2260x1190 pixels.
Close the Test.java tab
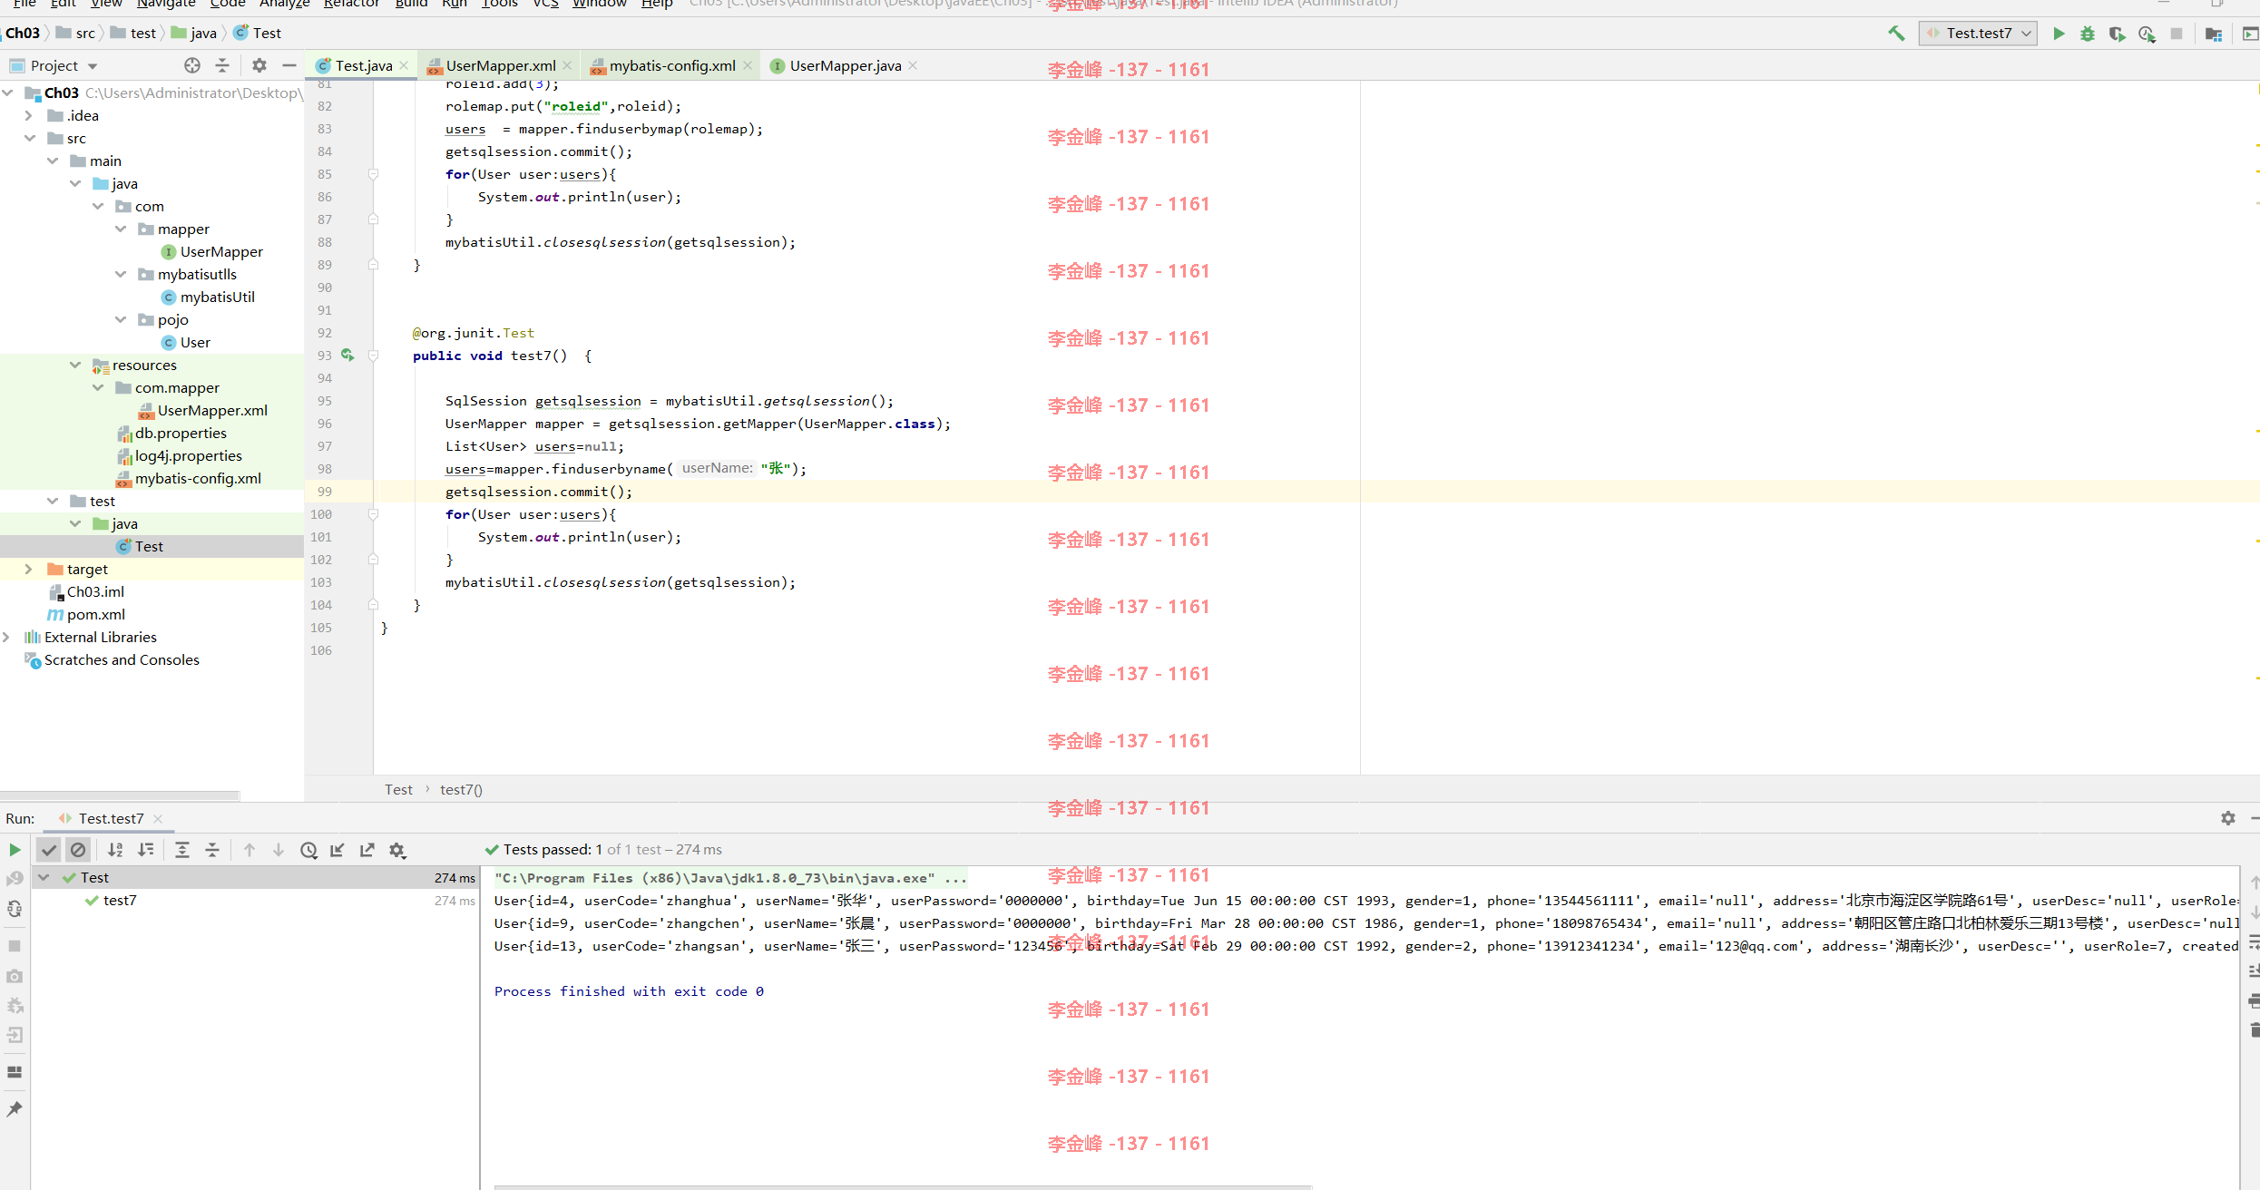coord(404,65)
